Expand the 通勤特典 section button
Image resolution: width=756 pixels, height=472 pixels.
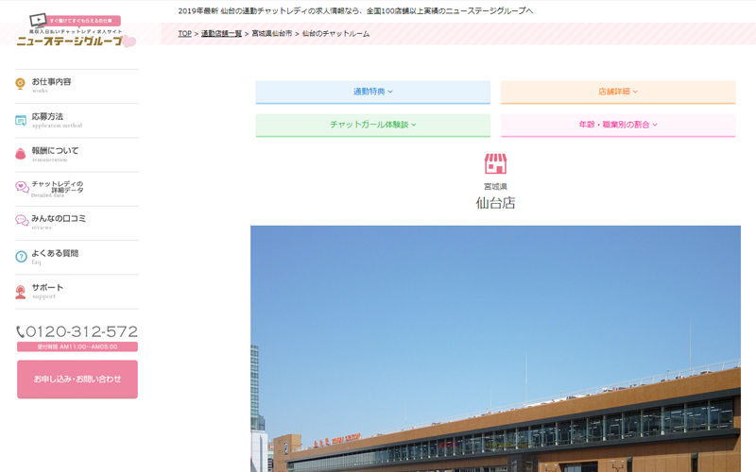(x=372, y=92)
